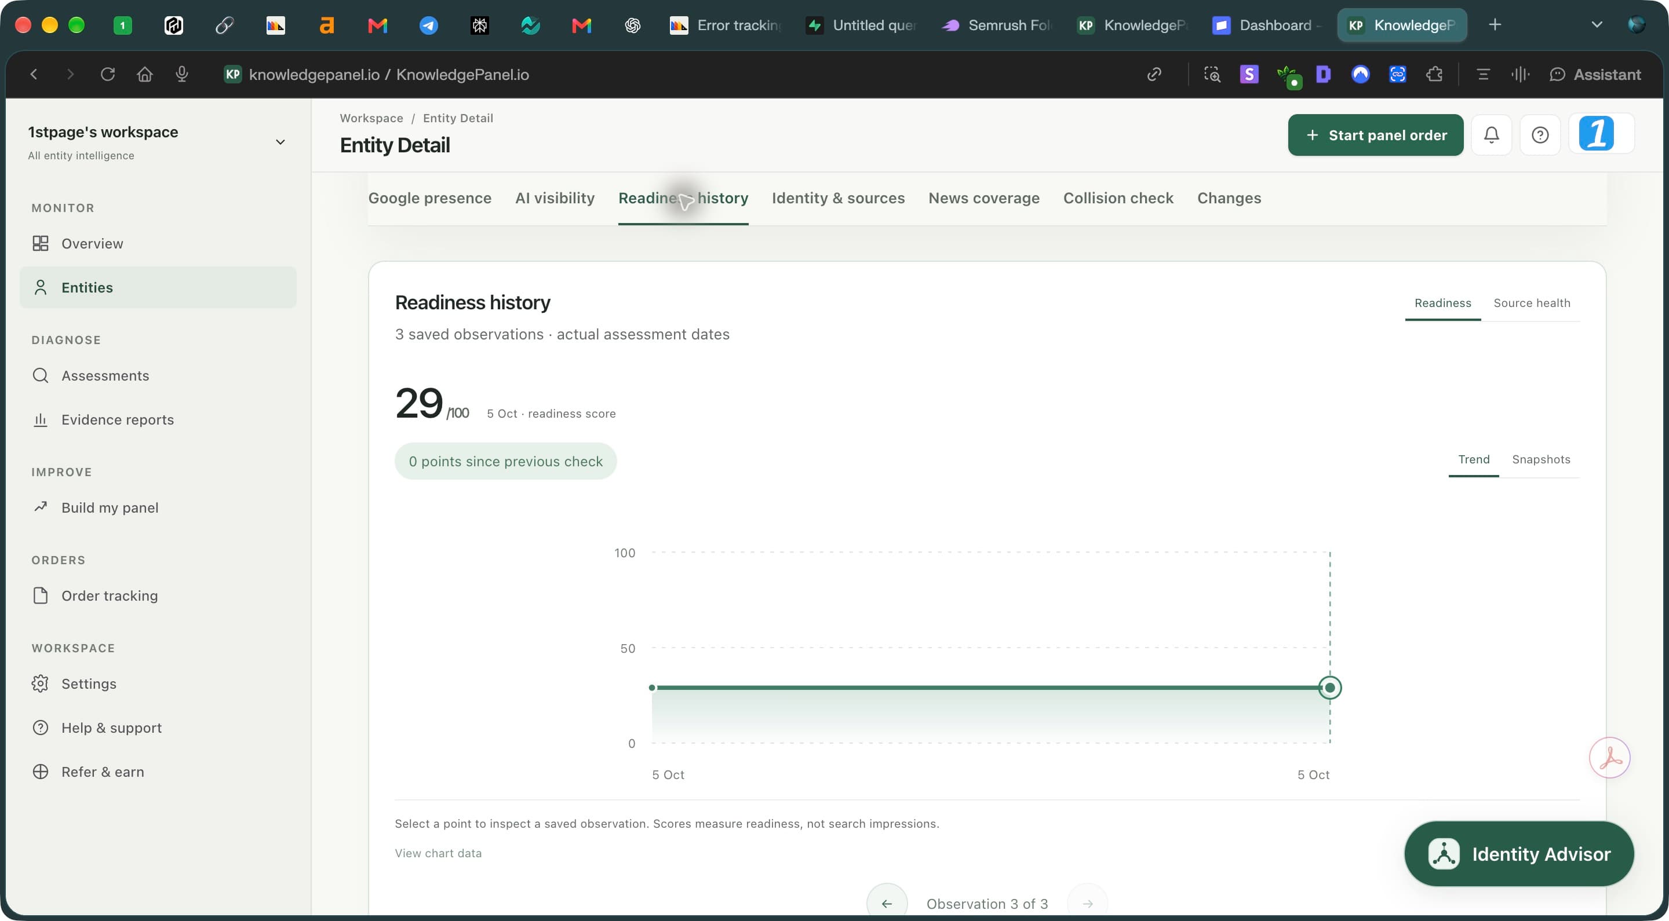Open the Assistant panel
The height and width of the screenshot is (921, 1669).
click(1595, 75)
